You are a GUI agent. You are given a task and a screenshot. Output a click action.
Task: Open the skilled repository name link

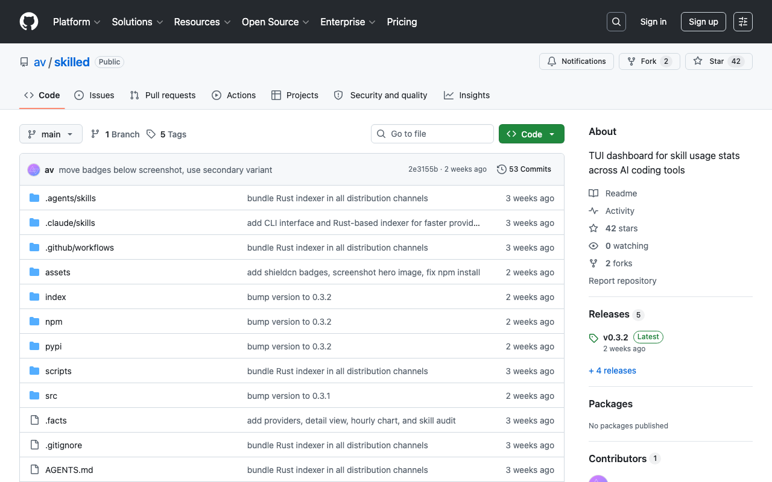(x=72, y=62)
